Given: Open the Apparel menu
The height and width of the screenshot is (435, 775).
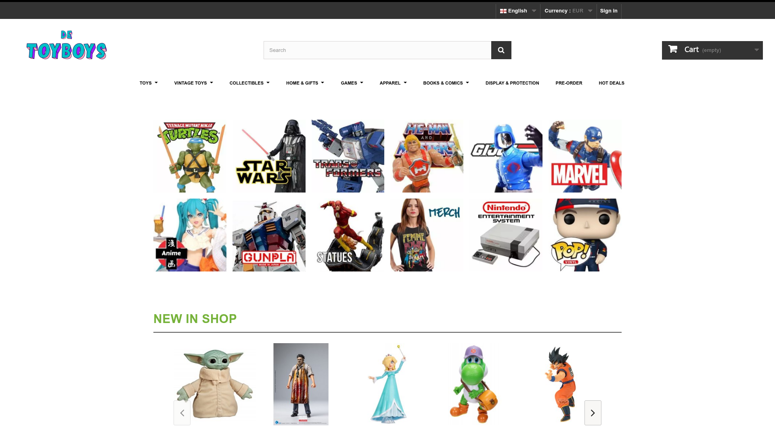Looking at the screenshot, I should (x=393, y=83).
